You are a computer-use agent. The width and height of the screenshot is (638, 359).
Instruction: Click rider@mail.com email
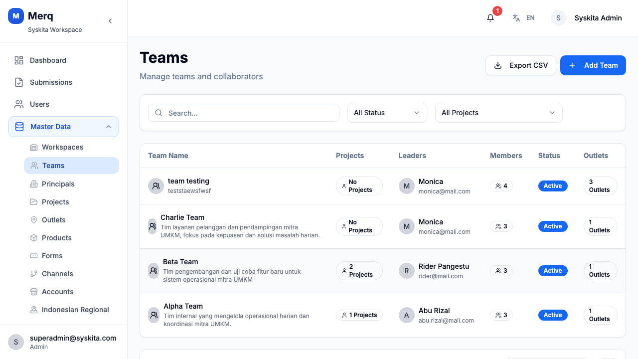pos(441,276)
